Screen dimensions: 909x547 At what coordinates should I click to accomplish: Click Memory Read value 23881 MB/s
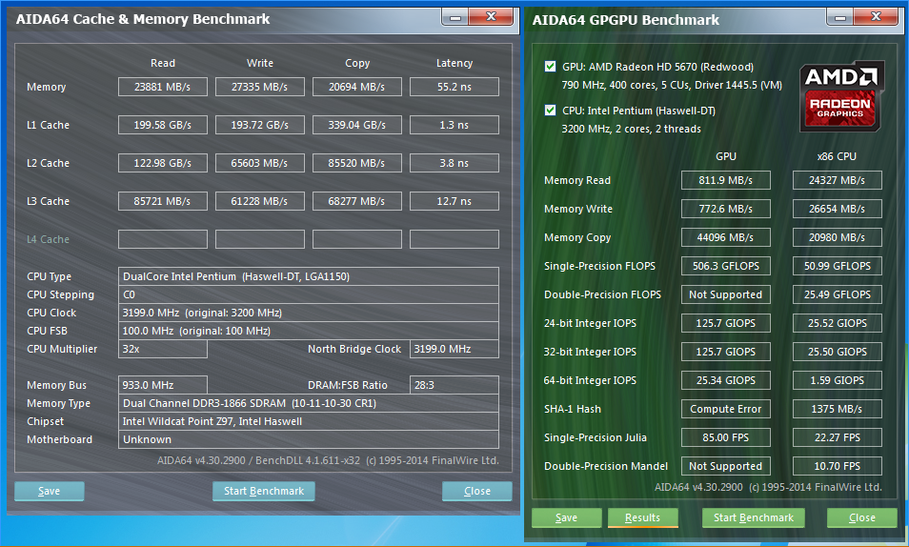tap(162, 87)
